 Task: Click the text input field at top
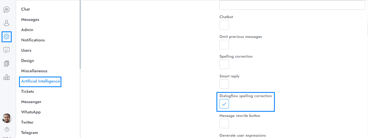click(292, 5)
